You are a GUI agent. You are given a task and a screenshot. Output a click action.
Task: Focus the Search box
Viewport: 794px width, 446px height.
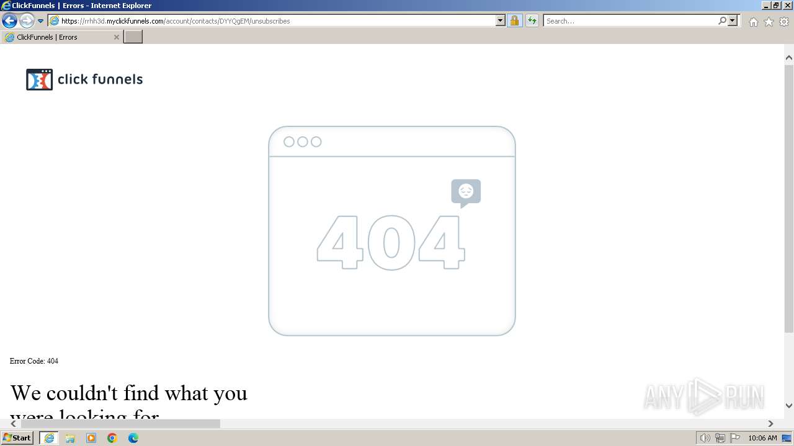coord(630,21)
